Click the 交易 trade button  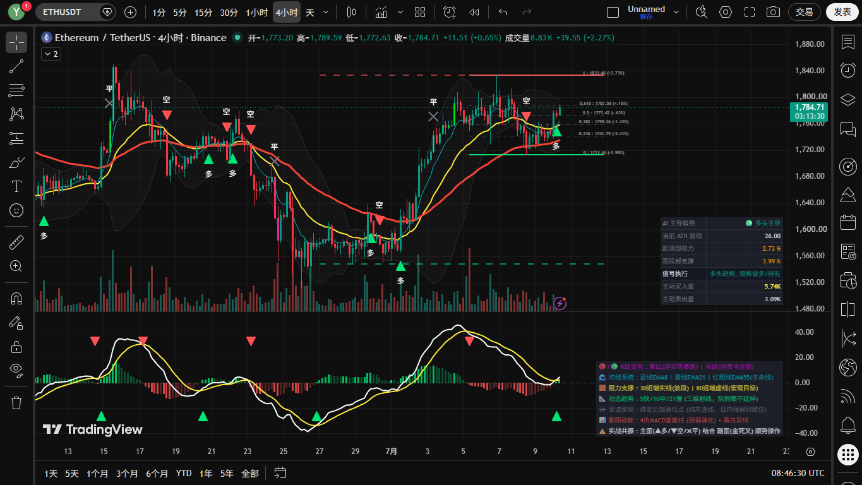click(x=805, y=12)
